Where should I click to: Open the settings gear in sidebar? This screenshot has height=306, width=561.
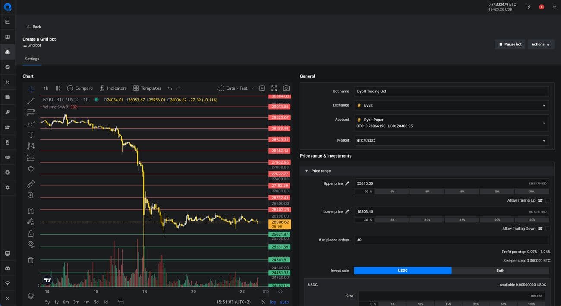7,187
